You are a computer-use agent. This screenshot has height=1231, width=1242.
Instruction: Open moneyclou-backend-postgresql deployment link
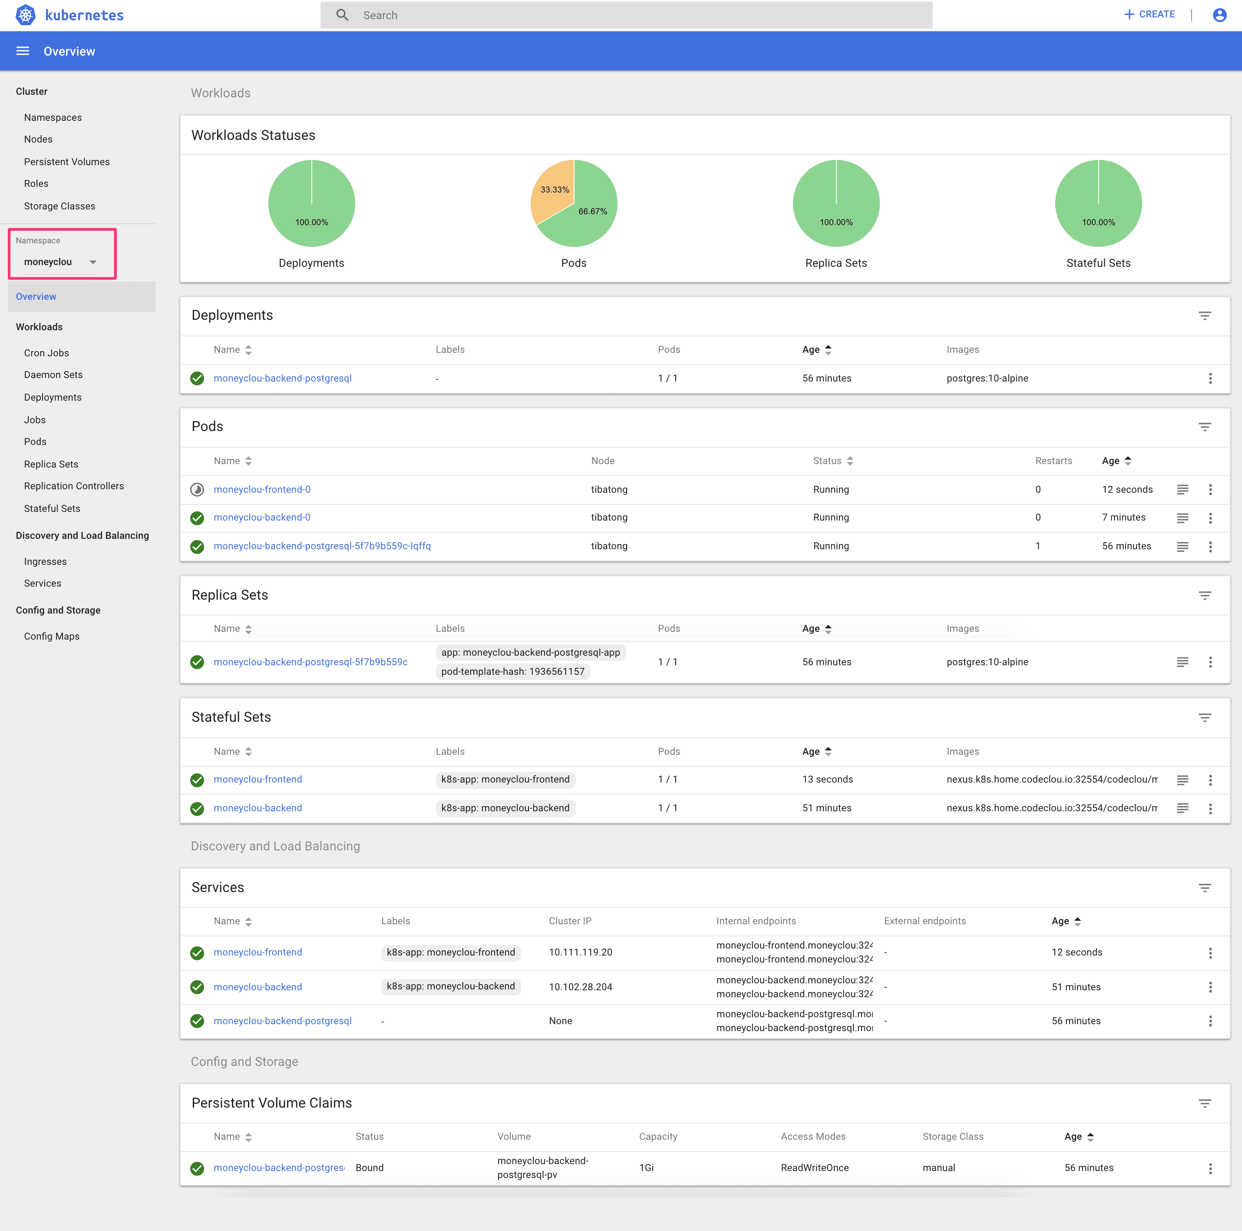pos(283,379)
